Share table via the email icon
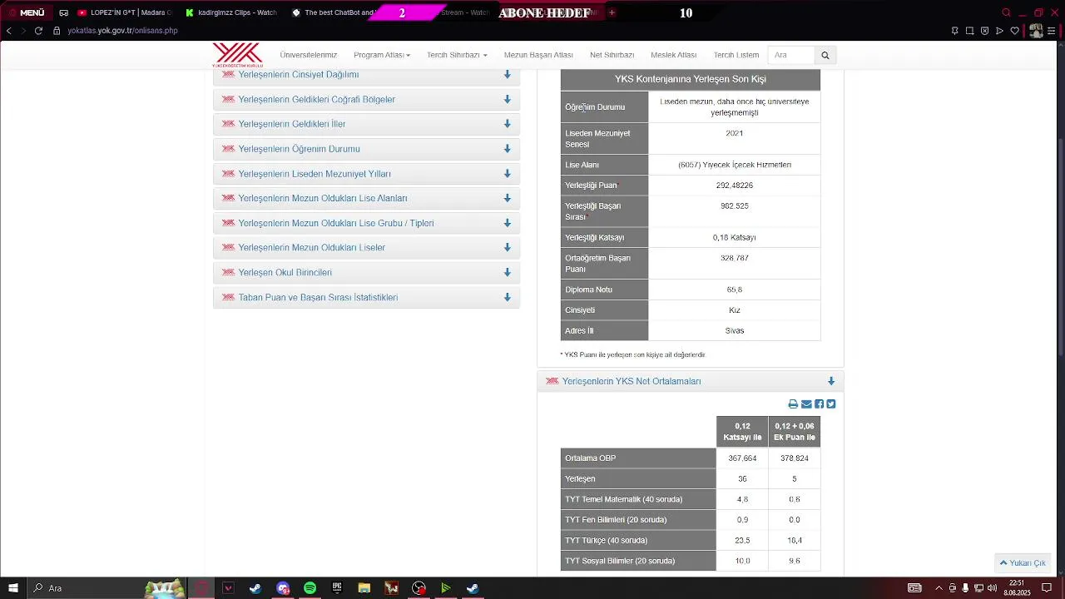This screenshot has height=599, width=1065. point(806,404)
